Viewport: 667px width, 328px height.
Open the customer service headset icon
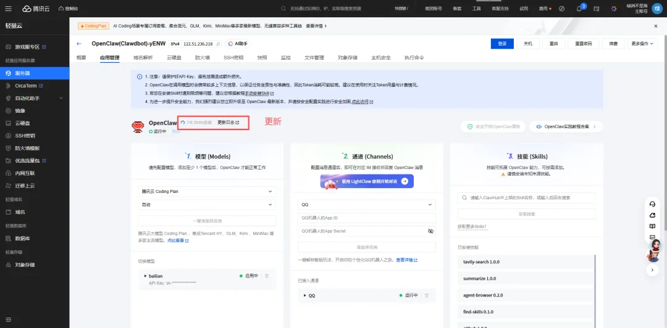point(652,204)
